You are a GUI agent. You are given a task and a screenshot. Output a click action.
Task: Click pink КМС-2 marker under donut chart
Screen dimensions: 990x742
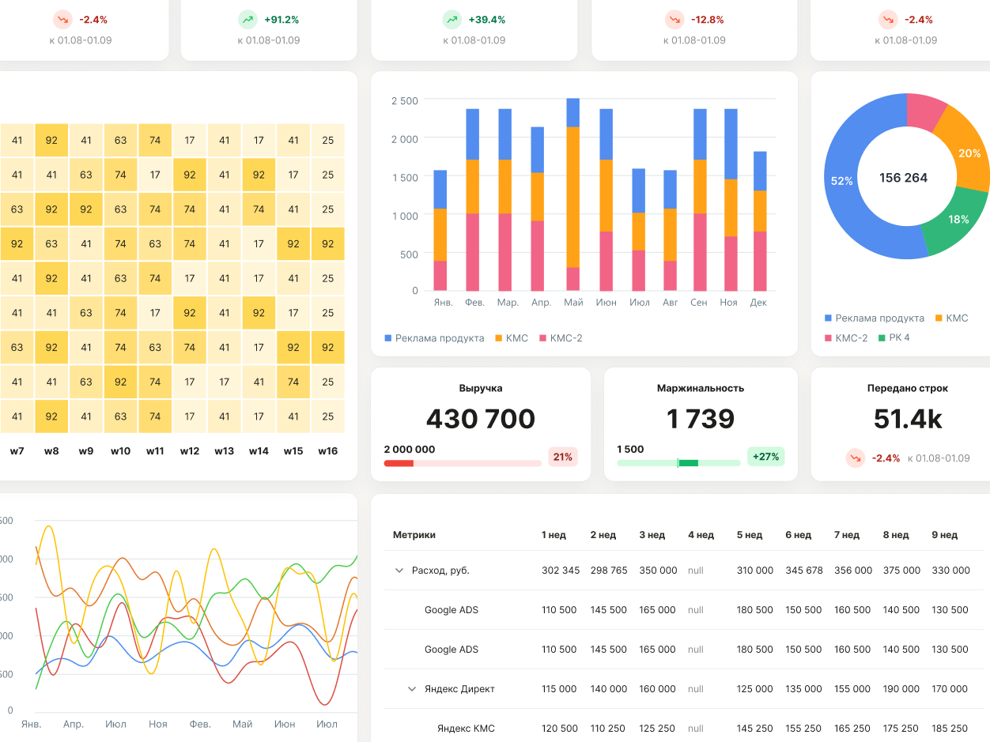click(x=829, y=337)
